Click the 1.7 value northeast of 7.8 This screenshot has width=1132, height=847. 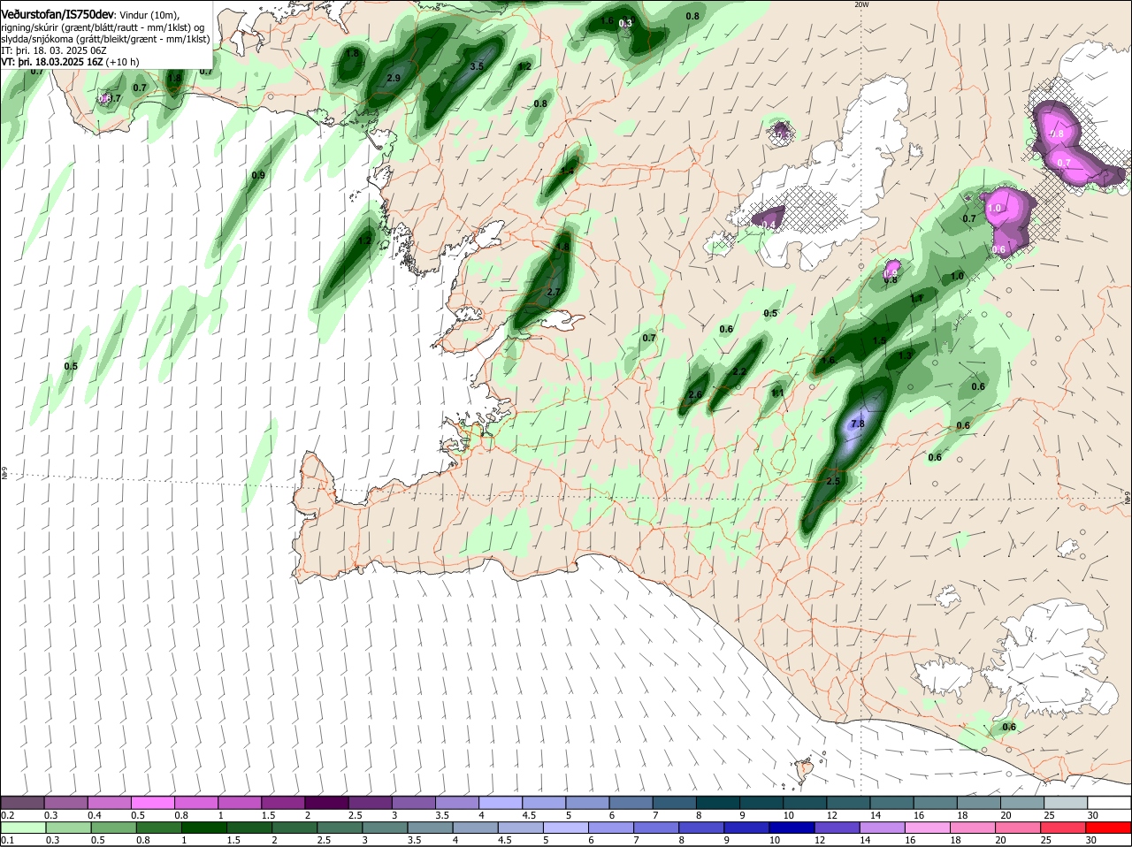[x=916, y=299]
